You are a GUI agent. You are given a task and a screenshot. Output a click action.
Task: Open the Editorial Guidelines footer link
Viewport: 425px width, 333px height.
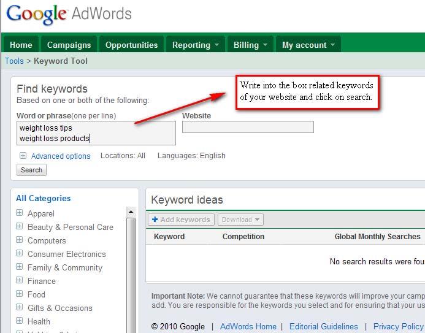(x=323, y=326)
